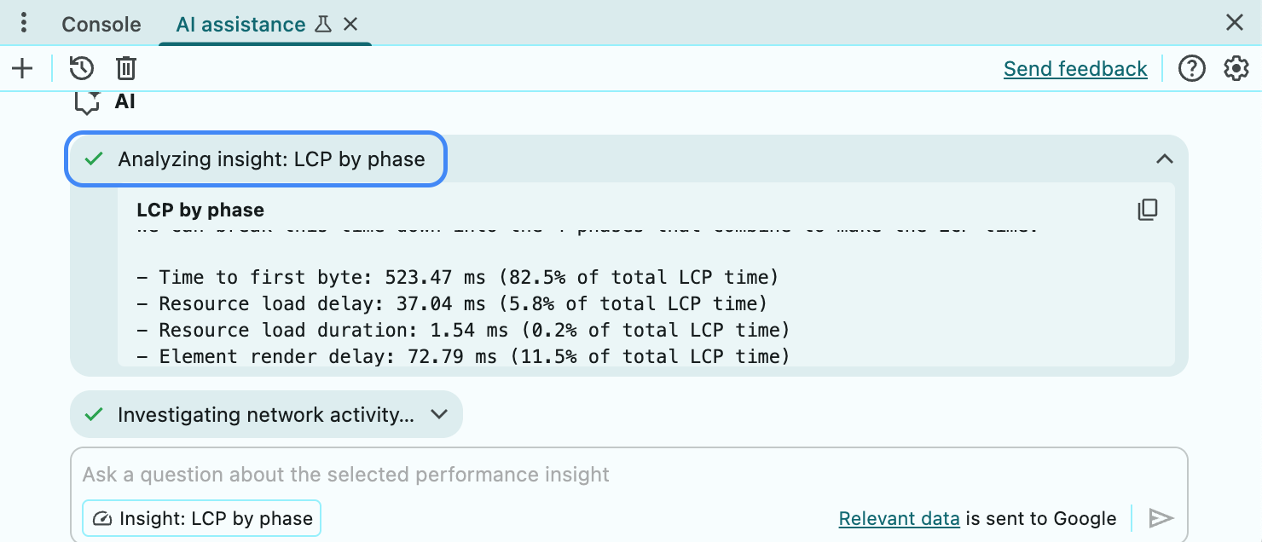The width and height of the screenshot is (1262, 542).
Task: Delete the chat with the trash icon
Action: [125, 68]
